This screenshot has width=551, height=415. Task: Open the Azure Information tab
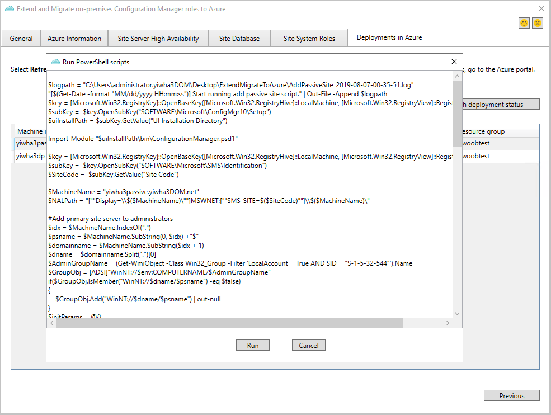74,38
